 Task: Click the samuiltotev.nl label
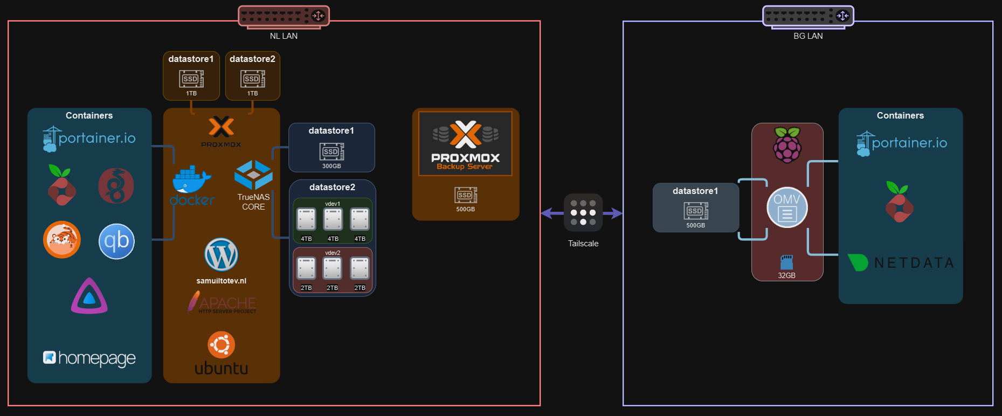click(x=221, y=281)
